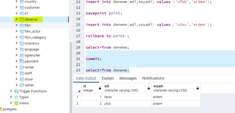
Task: Click the country table icon
Action: [x=22, y=2]
